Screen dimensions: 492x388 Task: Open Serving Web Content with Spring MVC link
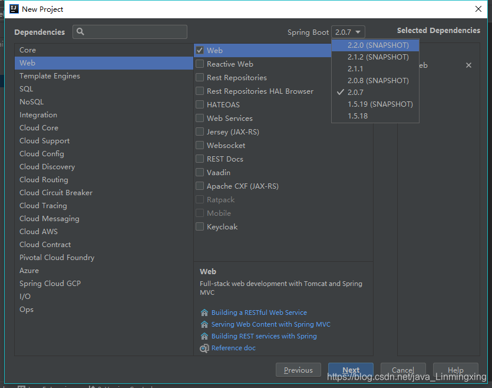(271, 324)
